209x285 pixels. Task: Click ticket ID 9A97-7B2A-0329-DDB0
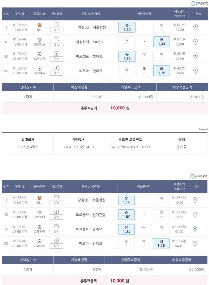pyautogui.click(x=130, y=147)
